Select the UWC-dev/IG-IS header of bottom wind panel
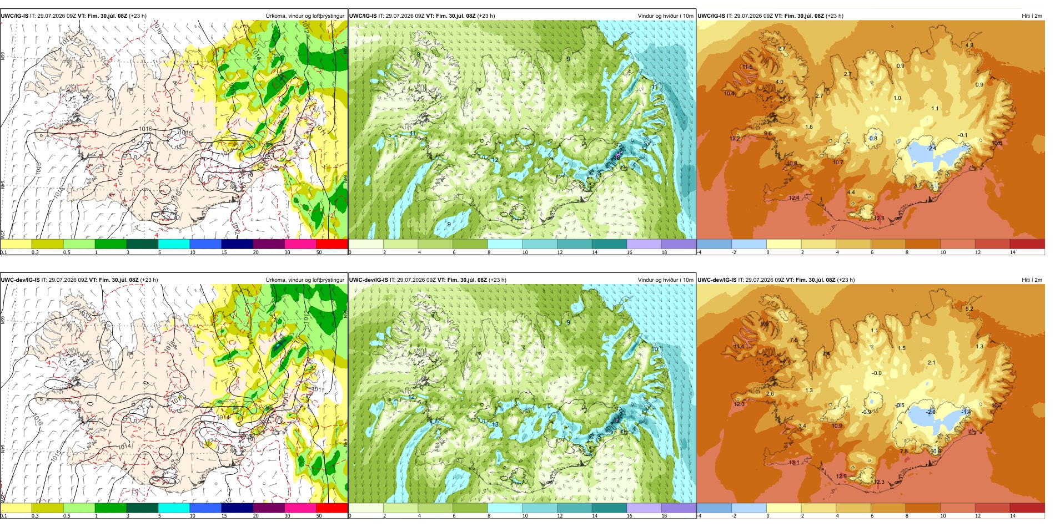Screen dimensions: 1055x527 pos(369,280)
